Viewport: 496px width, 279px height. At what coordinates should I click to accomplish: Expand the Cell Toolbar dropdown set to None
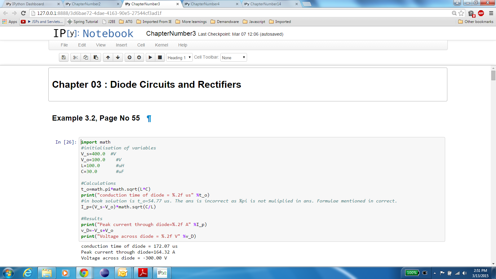pos(233,58)
